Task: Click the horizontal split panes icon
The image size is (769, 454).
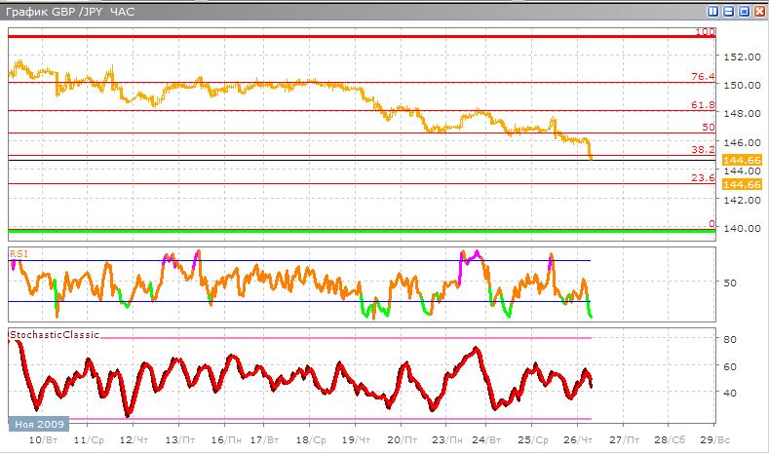Action: coord(728,12)
